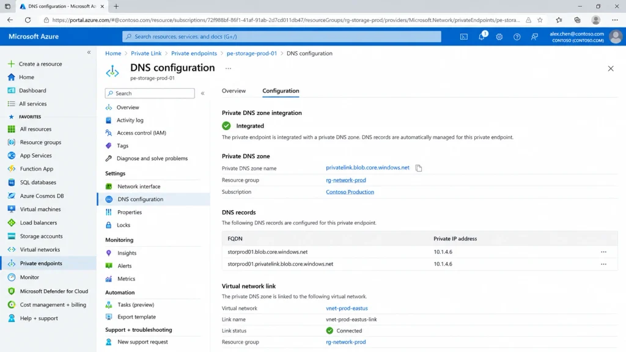Click Load balancers icon

click(11, 222)
